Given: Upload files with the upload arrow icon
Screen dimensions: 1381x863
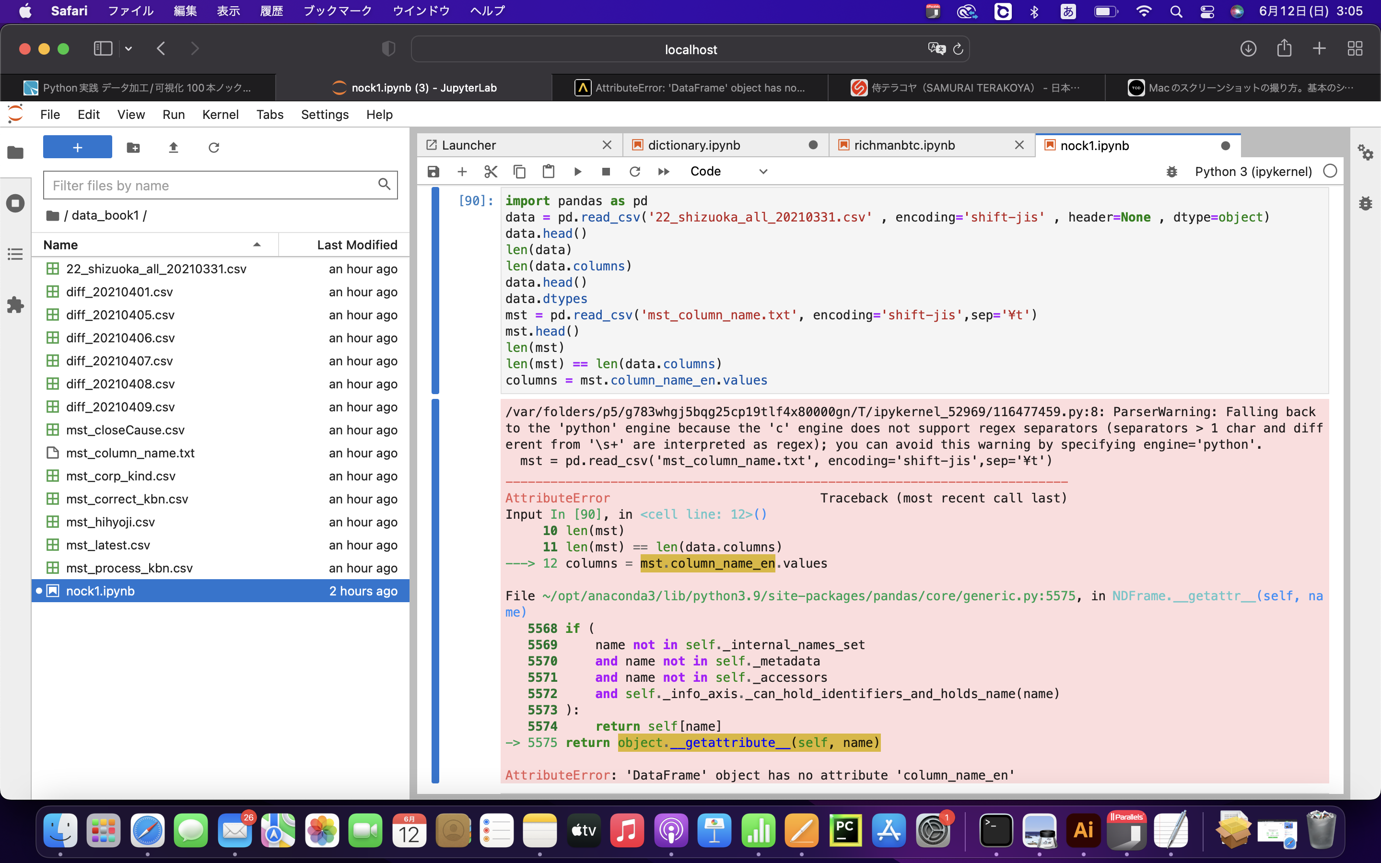Looking at the screenshot, I should coord(174,148).
